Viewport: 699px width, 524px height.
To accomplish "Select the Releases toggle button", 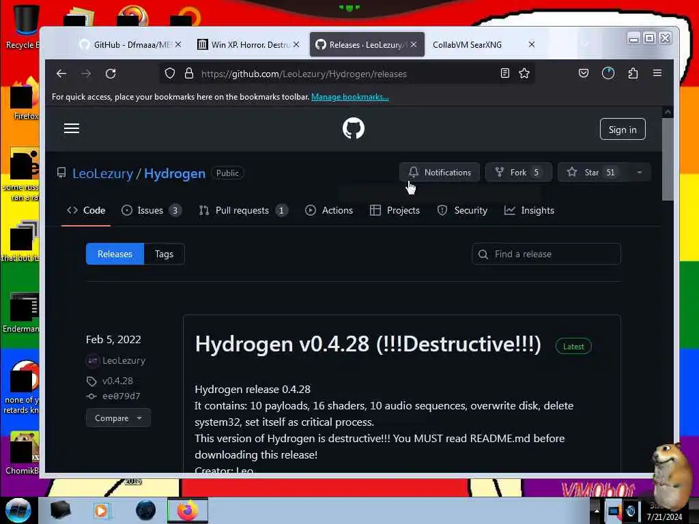I will tap(115, 254).
